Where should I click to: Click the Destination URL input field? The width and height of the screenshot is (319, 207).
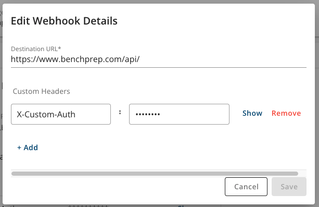click(x=159, y=59)
